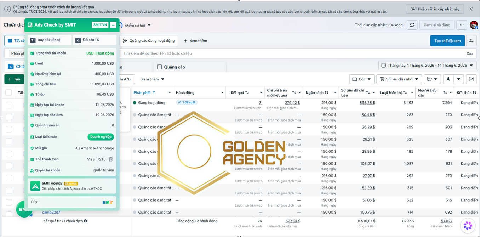The height and width of the screenshot is (237, 480).
Task: Click the SMIT Agency logo in the panel
Action: click(x=35, y=186)
